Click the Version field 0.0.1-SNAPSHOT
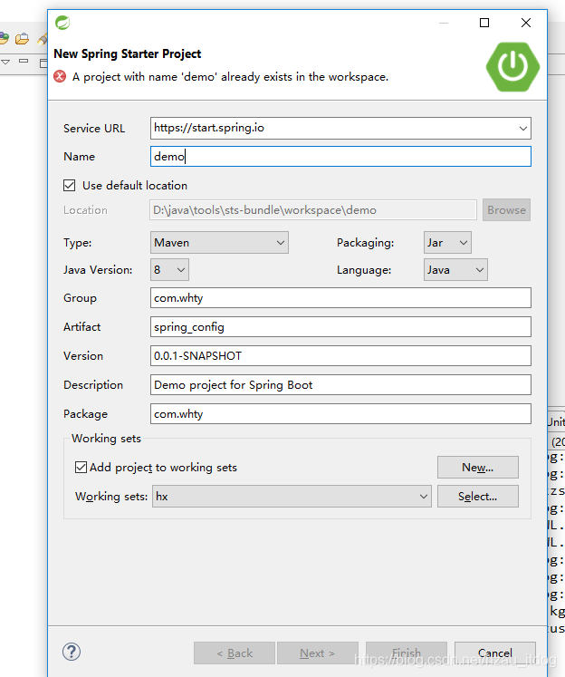This screenshot has width=565, height=677. coord(340,356)
